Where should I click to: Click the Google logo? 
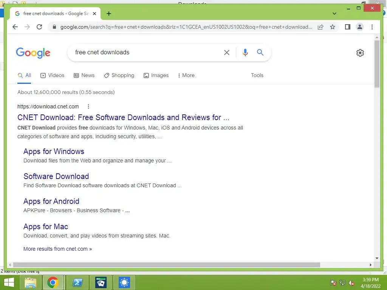click(33, 53)
